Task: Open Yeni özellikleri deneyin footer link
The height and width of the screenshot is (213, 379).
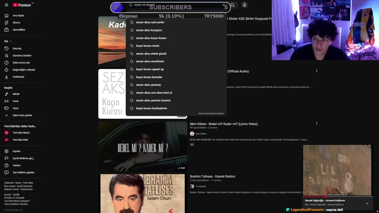Action: pyautogui.click(x=16, y=204)
